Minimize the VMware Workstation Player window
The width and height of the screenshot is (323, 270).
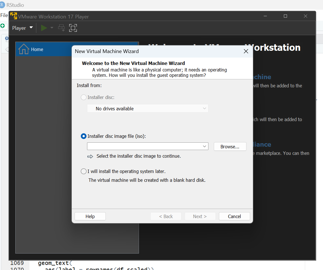[265, 16]
